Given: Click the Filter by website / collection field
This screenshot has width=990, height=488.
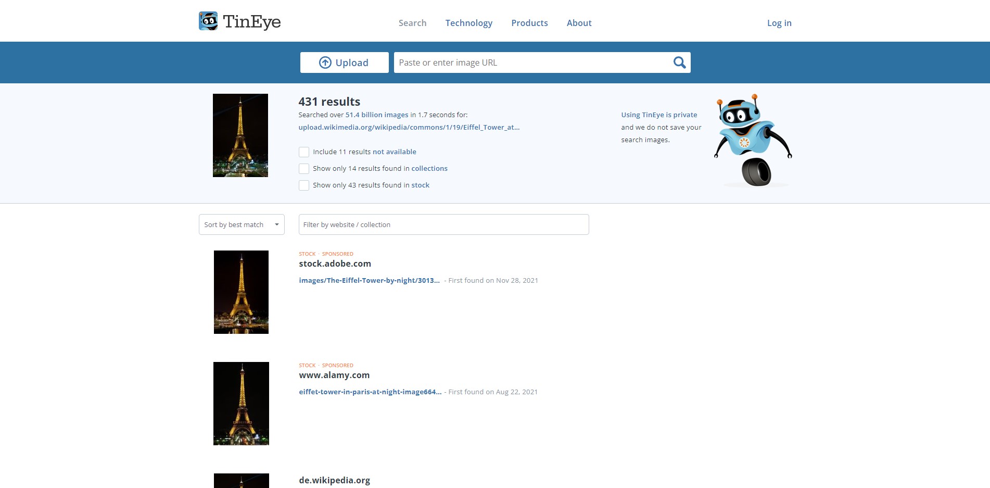Looking at the screenshot, I should (443, 224).
